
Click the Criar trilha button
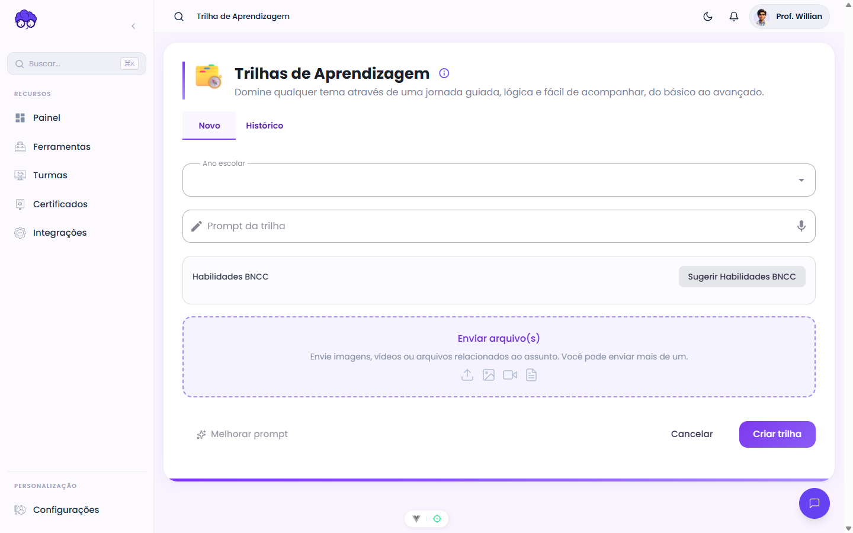click(777, 434)
